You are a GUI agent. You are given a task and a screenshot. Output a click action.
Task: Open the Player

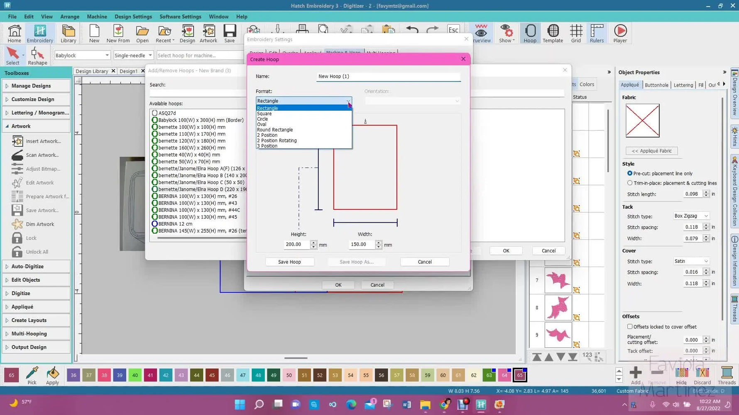(620, 33)
